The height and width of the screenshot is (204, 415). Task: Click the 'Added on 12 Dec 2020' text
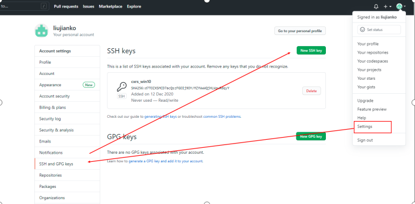point(152,94)
